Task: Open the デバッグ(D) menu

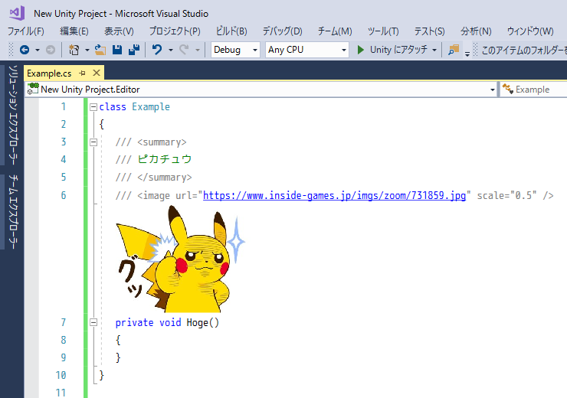Action: click(282, 31)
